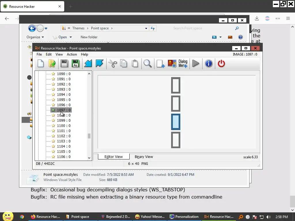Click the blue up-right arrow toolbar icon
Screen dimensions: 295x221
pos(99,64)
